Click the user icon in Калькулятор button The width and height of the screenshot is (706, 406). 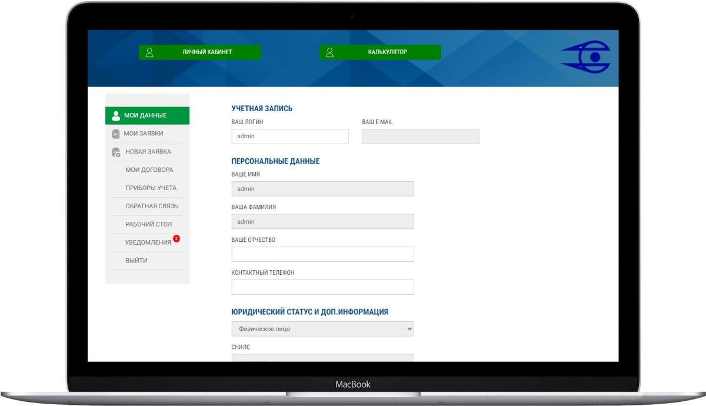(x=329, y=52)
